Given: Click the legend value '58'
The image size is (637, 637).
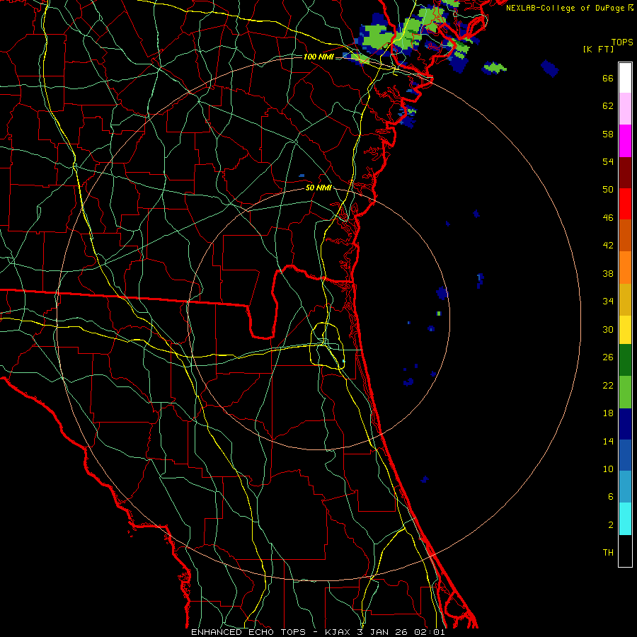Looking at the screenshot, I should (608, 134).
